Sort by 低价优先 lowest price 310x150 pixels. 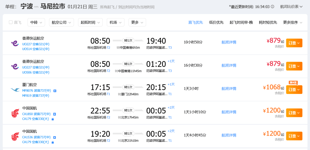216,22
